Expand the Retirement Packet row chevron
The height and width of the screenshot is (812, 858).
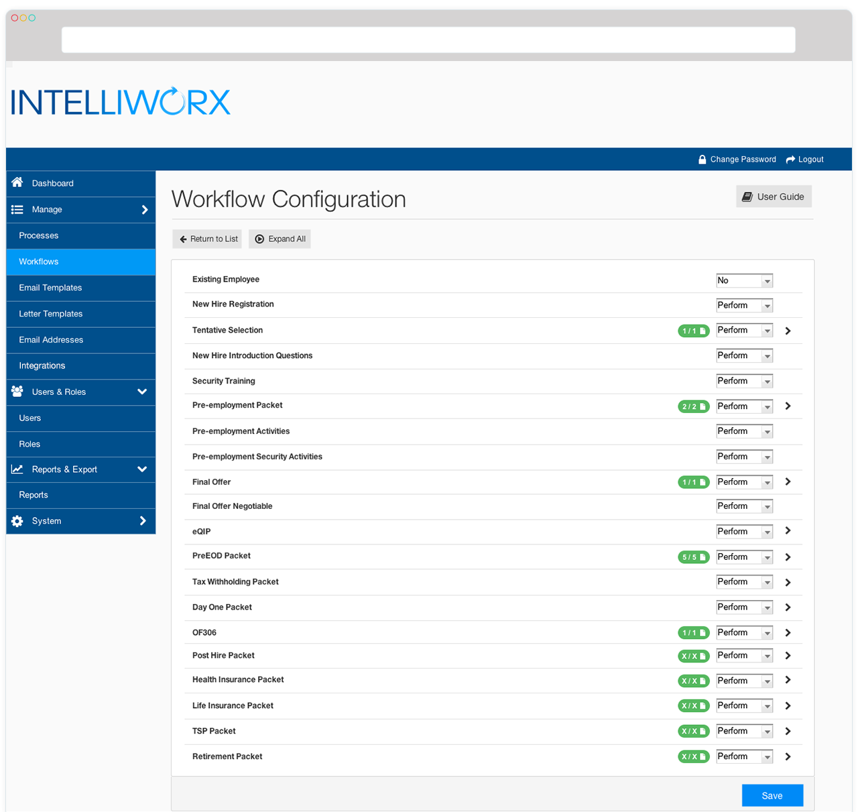[788, 756]
